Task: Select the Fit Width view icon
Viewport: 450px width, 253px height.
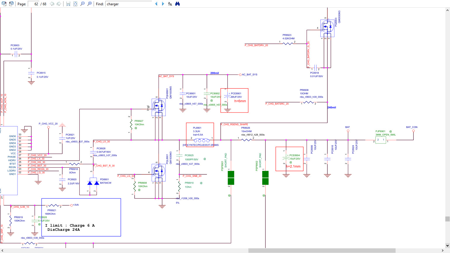Action: [68, 4]
